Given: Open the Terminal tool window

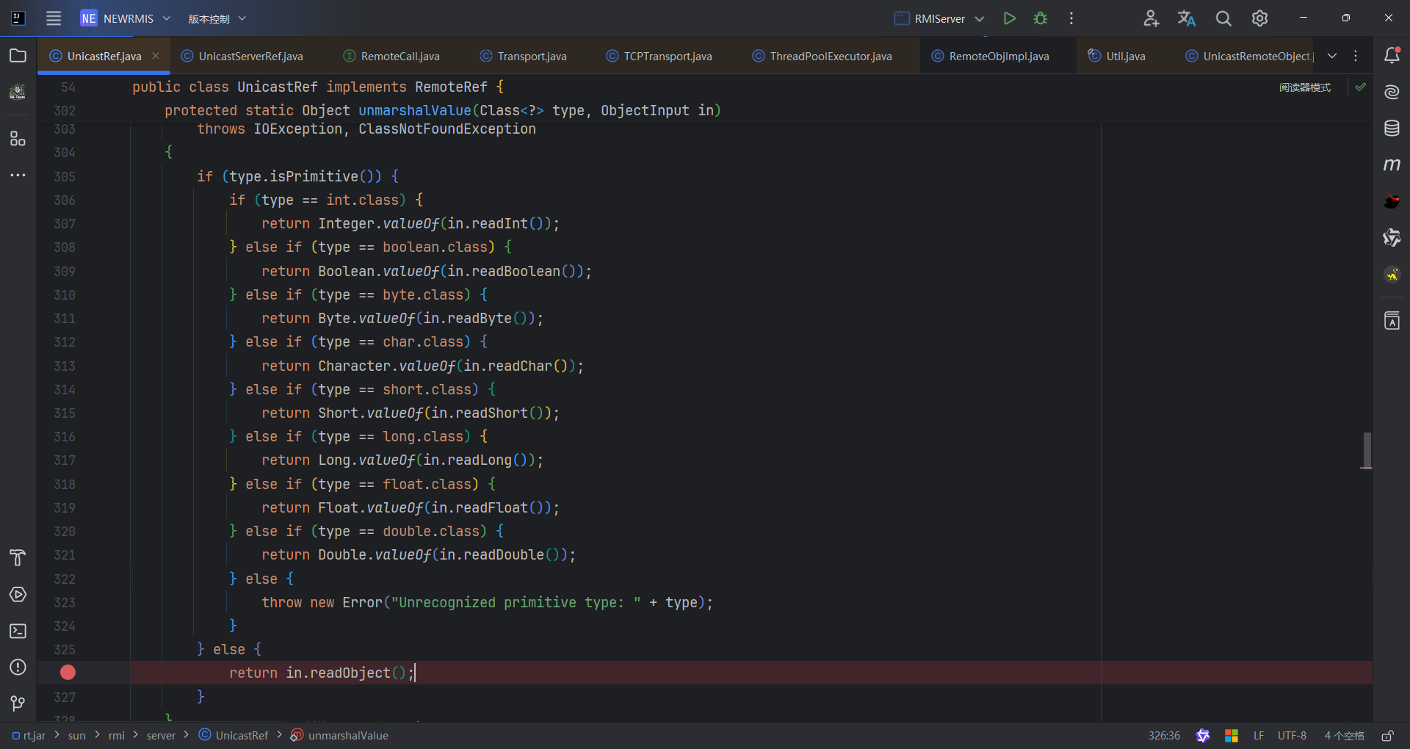Looking at the screenshot, I should [x=18, y=631].
